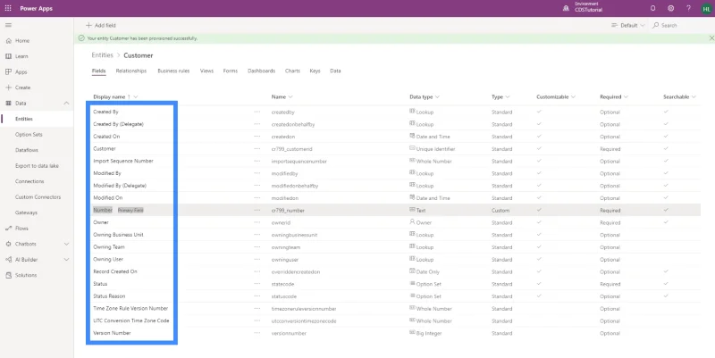Switch to the Forms tab
Image resolution: width=715 pixels, height=358 pixels.
click(231, 71)
